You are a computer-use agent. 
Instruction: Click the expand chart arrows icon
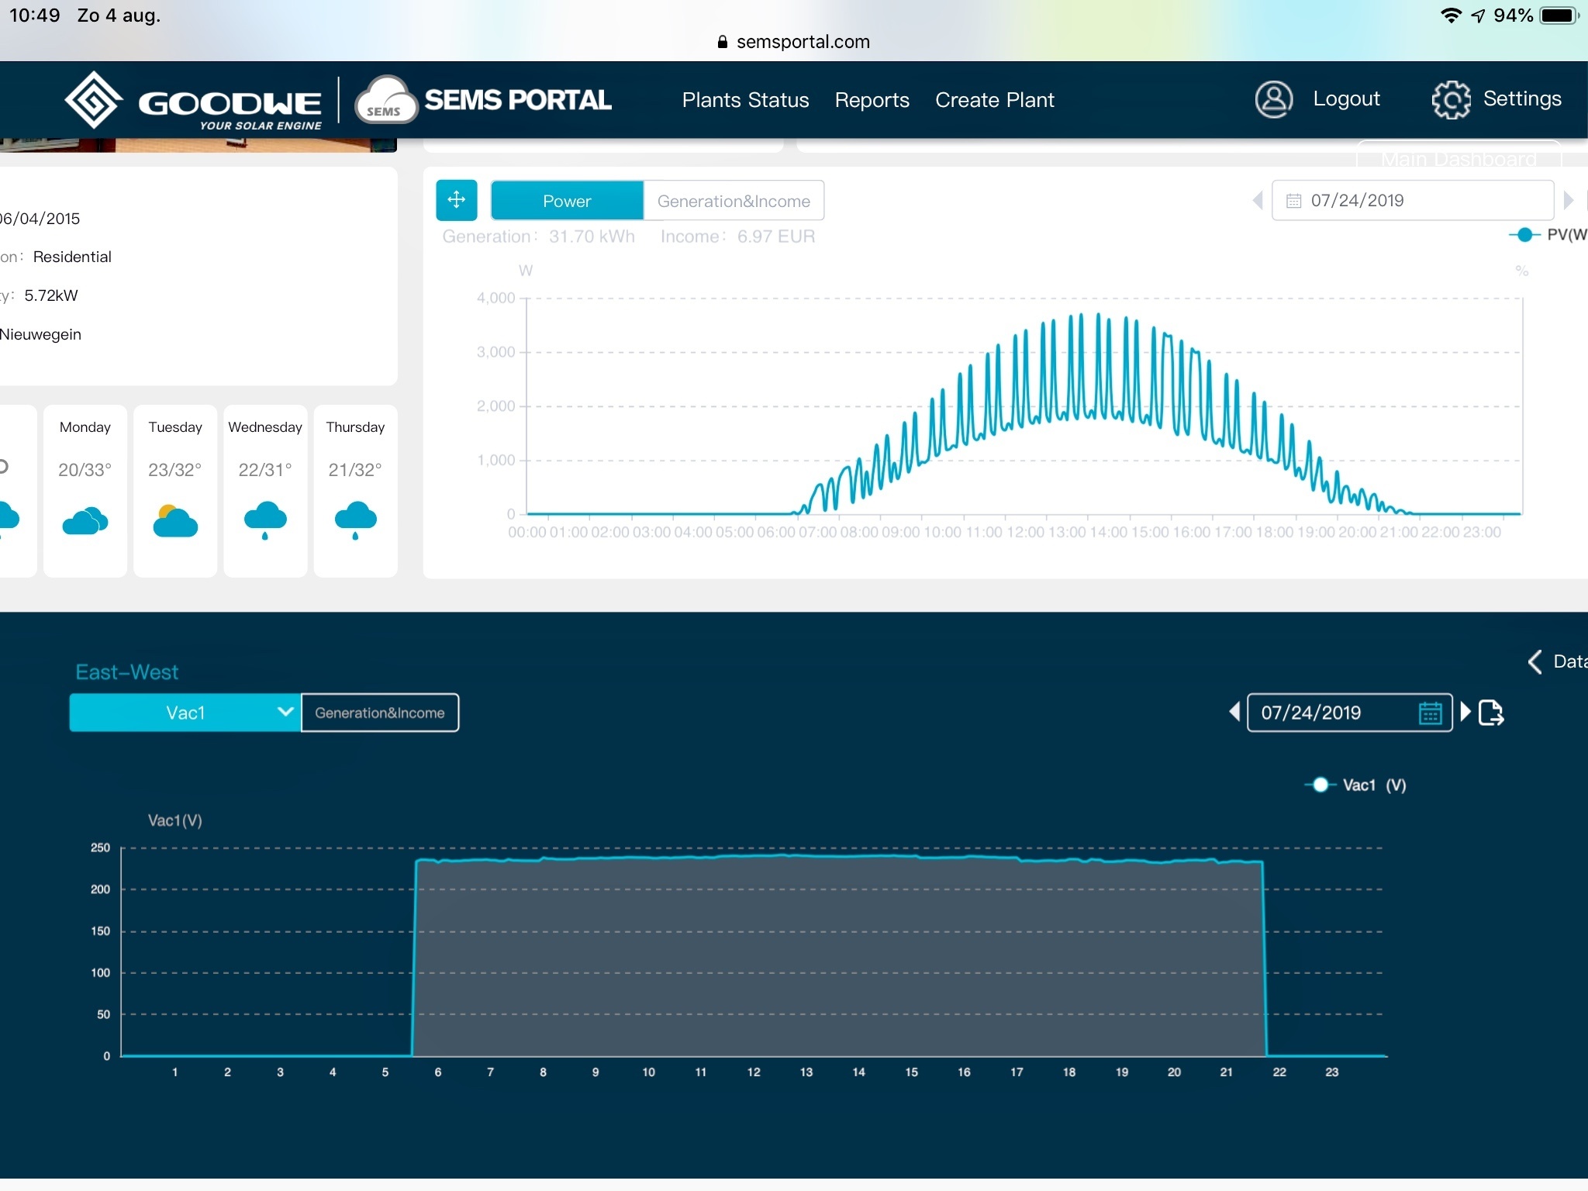(x=456, y=200)
